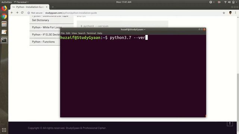Close the Python Installation Guide tab
The height and width of the screenshot is (134, 239).
[x=47, y=7]
